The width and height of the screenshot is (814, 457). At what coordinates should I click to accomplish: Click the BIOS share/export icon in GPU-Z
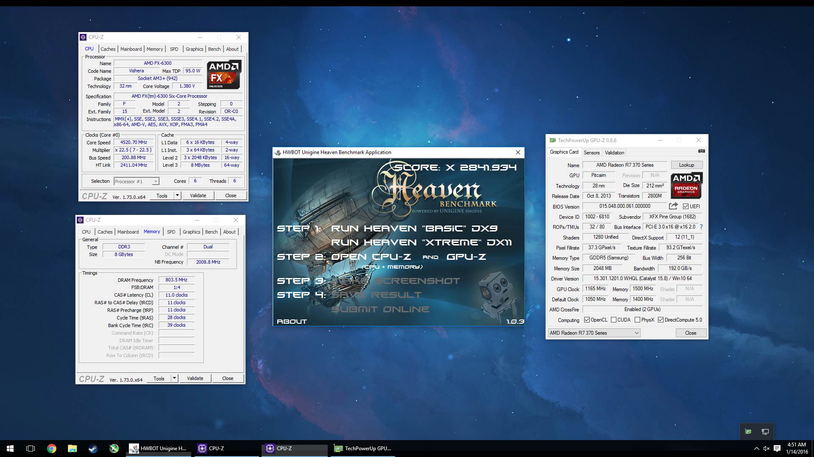tap(673, 206)
